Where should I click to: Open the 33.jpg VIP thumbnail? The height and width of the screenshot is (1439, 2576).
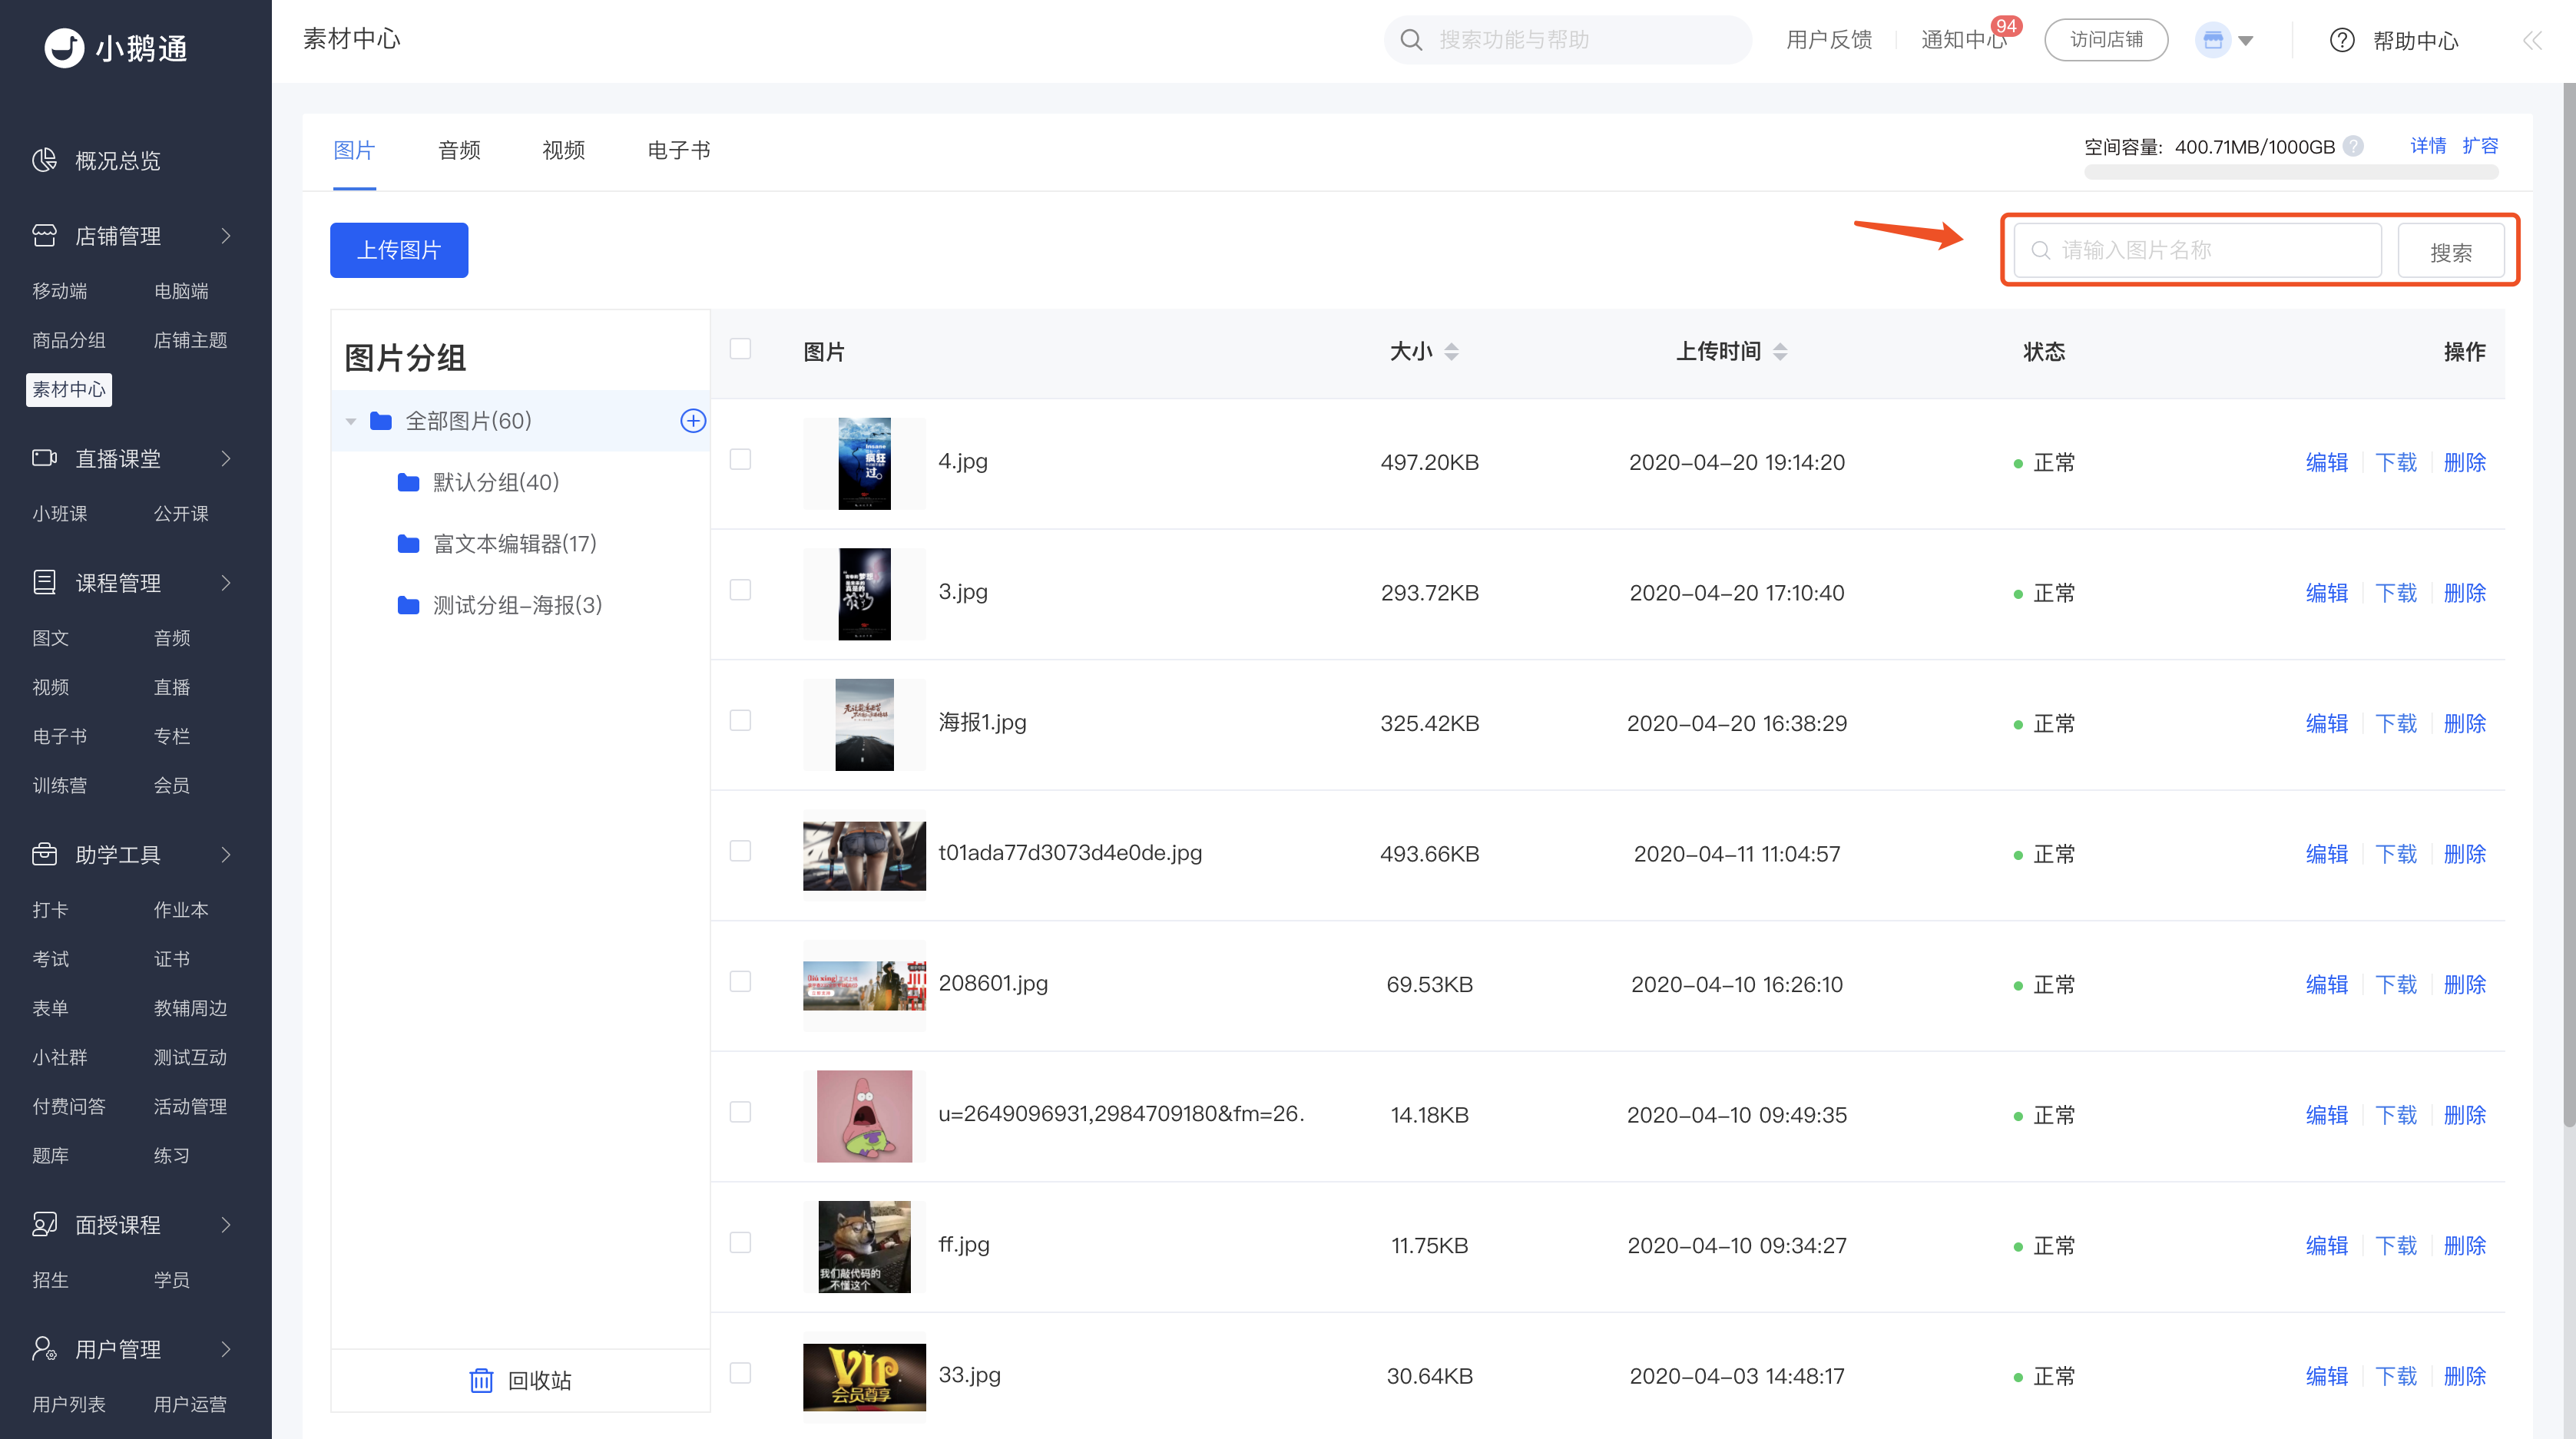[x=864, y=1376]
